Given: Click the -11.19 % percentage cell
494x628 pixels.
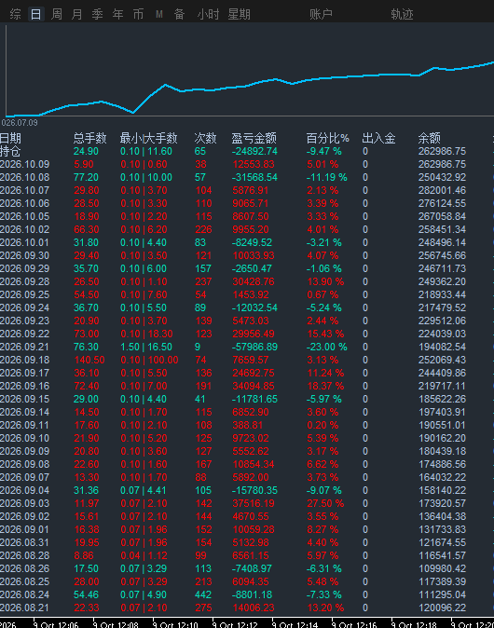Looking at the screenshot, I should pos(327,177).
